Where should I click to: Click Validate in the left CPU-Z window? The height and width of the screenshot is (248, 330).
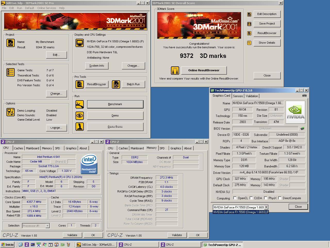tap(72, 235)
